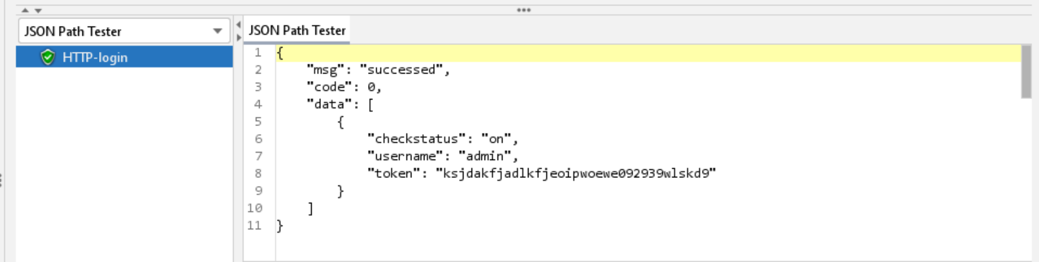The image size is (1039, 262).
Task: Click the closing square bracket on line 10
Action: (x=310, y=208)
